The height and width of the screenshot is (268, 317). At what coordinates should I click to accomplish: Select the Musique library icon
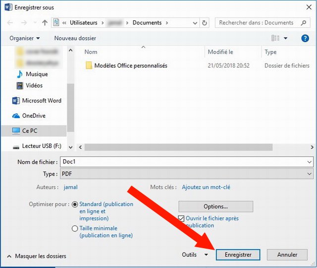(x=19, y=74)
